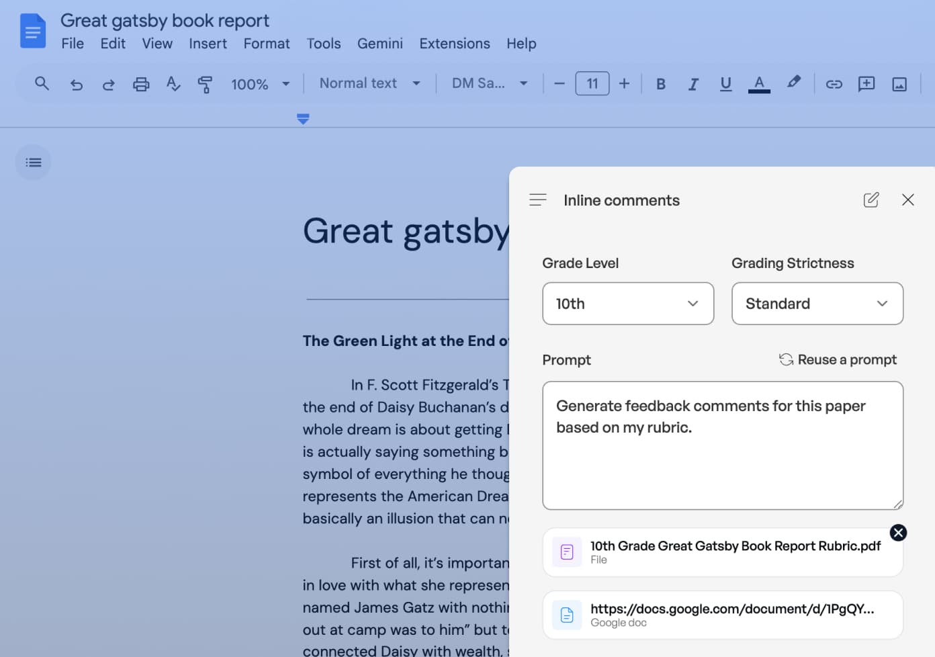Insert an image from the toolbar
The width and height of the screenshot is (935, 657).
[899, 84]
